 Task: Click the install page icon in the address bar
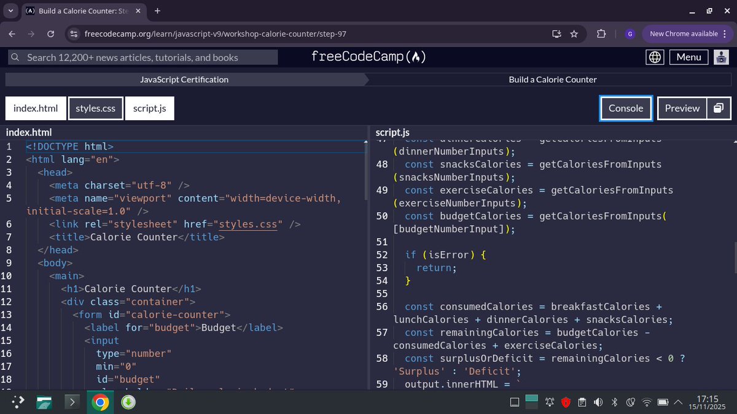click(556, 34)
